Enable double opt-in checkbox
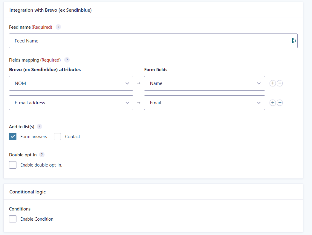Image resolution: width=312 pixels, height=235 pixels. pos(13,165)
